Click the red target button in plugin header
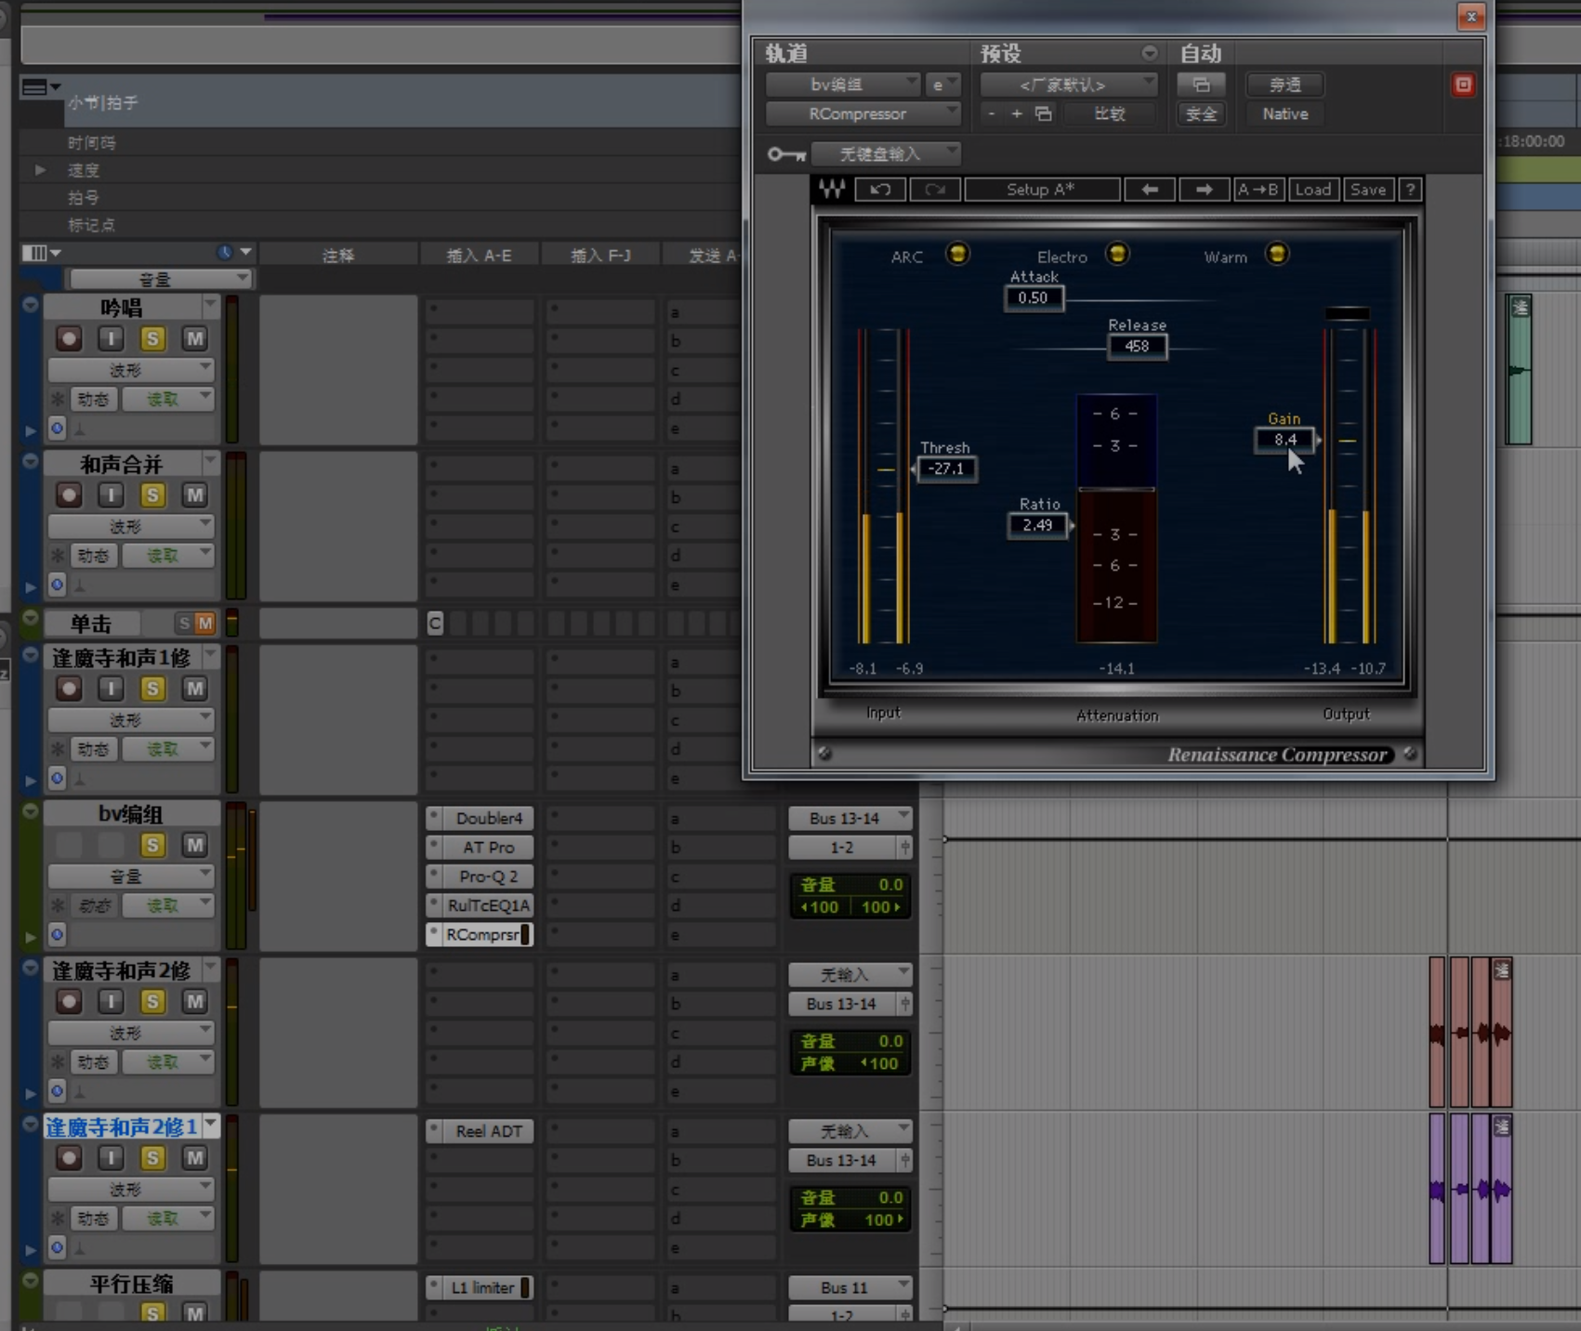 (x=1463, y=86)
